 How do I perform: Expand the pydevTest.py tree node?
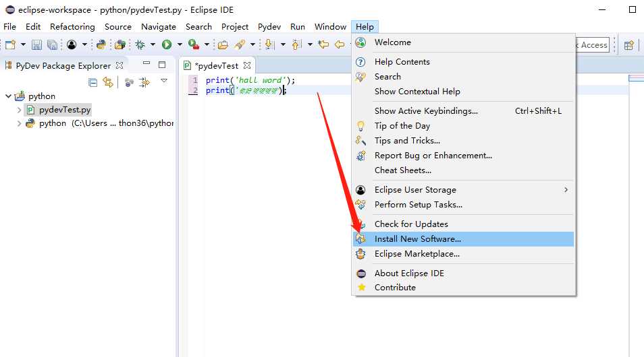[x=19, y=110]
